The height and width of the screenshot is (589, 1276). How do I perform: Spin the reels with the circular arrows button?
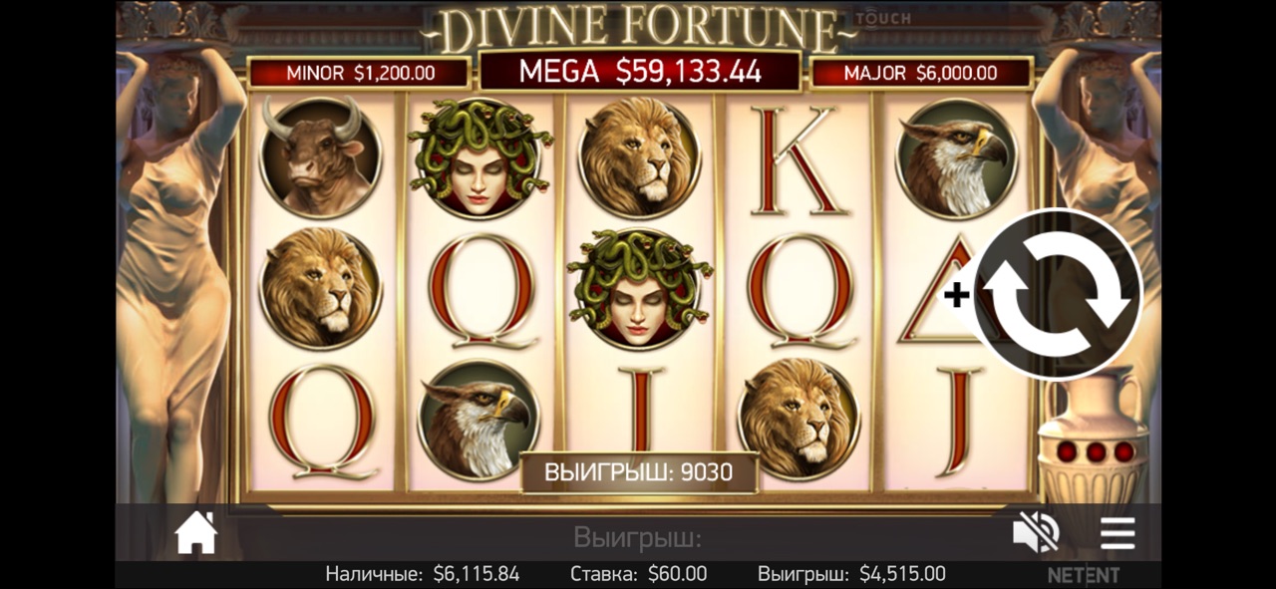tap(1058, 294)
